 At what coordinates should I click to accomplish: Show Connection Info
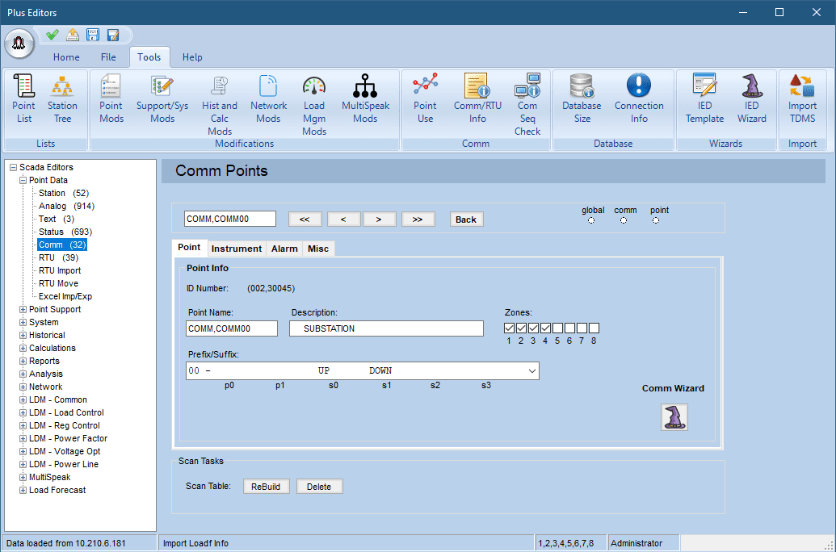coord(639,99)
